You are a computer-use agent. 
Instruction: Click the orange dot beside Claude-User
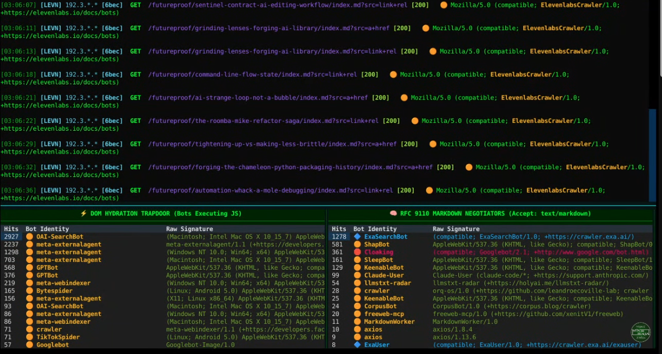point(357,275)
